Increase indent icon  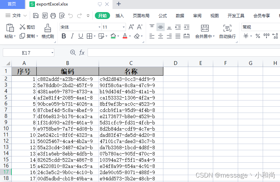(187, 27)
